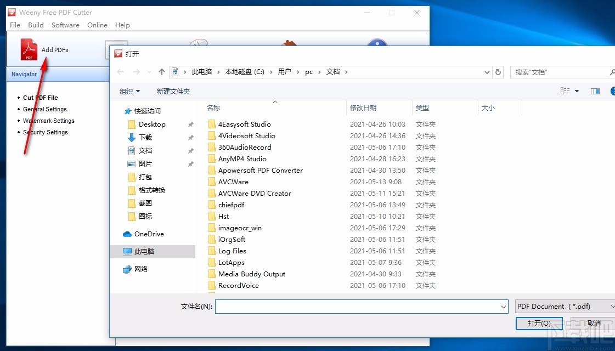Select the 此电脑 highlighted sidebar entry
Viewport: 615px width, 351px height.
tap(144, 251)
